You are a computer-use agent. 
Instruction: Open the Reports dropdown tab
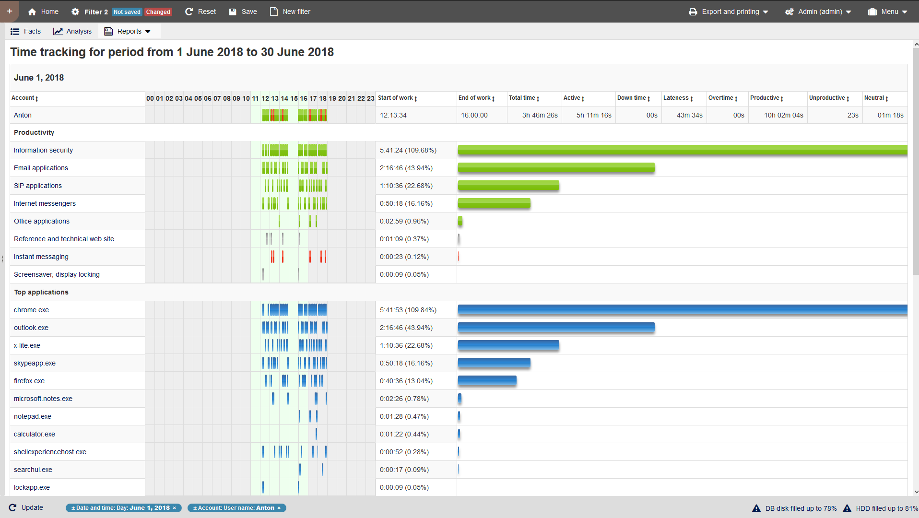[x=129, y=31]
